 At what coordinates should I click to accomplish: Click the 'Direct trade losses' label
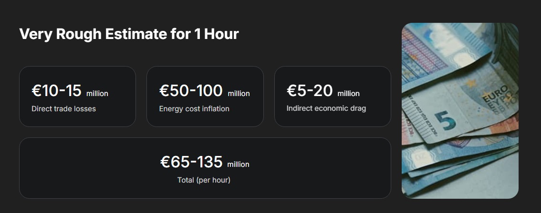click(64, 109)
